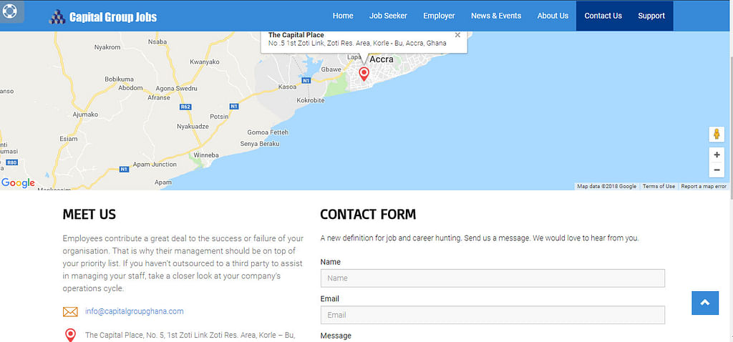Navigate to the About Us page
Image resolution: width=733 pixels, height=342 pixels.
(x=553, y=16)
